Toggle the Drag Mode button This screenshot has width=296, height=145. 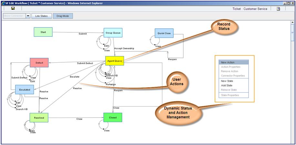point(63,16)
